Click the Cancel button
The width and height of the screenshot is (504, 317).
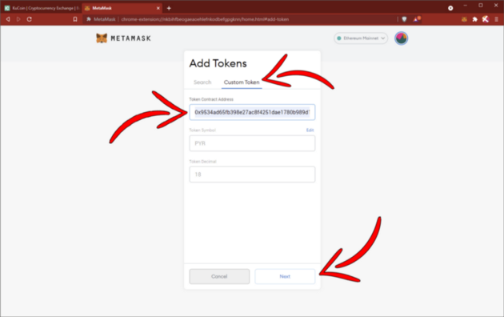tap(219, 276)
